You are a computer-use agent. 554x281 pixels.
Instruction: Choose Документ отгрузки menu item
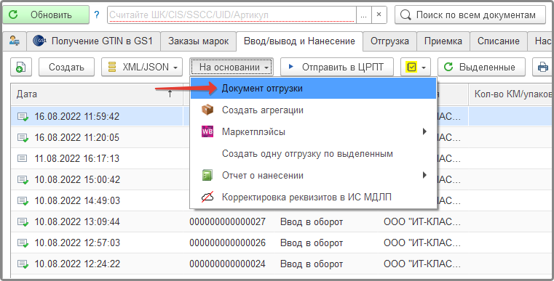click(313, 89)
